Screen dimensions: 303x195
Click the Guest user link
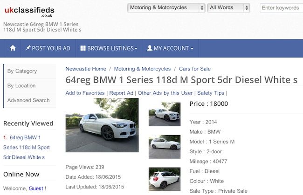[x=36, y=188]
